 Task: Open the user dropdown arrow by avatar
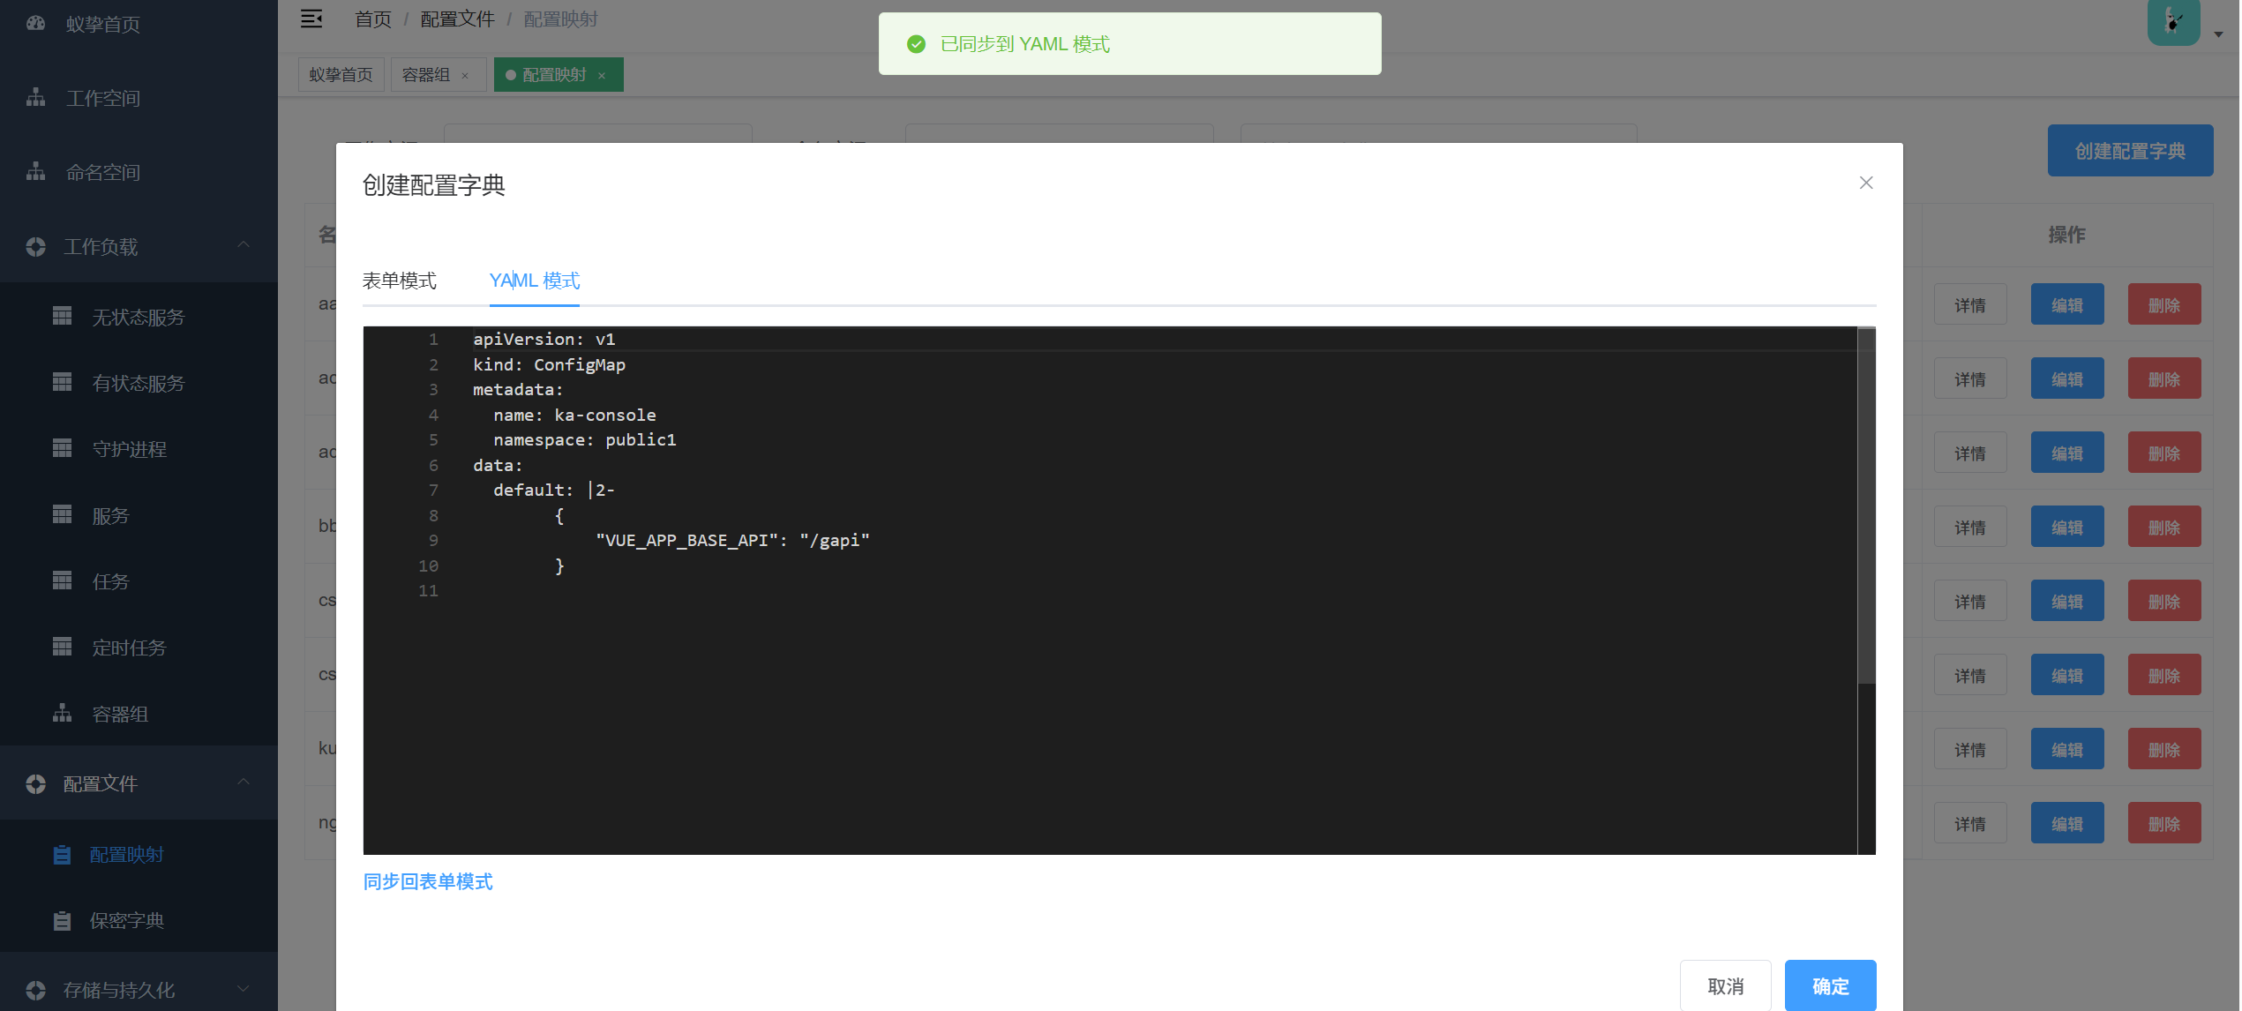tap(2218, 34)
